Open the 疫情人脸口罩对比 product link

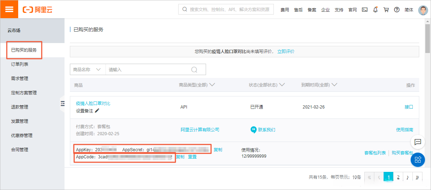tap(93, 104)
